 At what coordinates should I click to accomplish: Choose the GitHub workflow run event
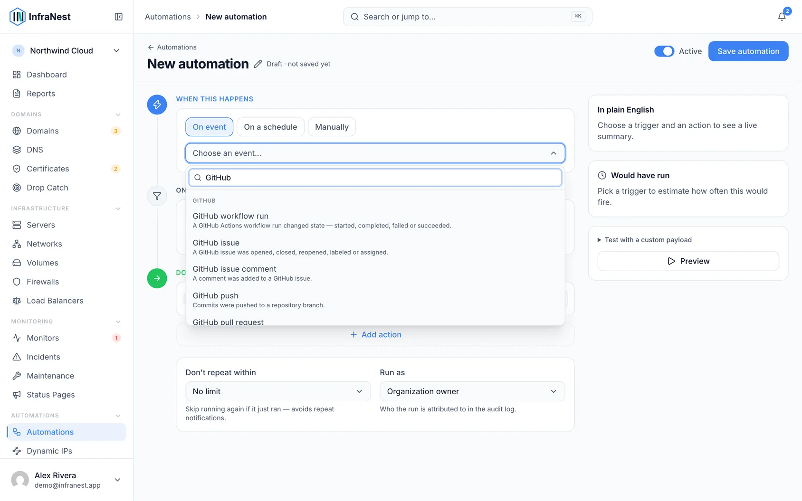375,220
